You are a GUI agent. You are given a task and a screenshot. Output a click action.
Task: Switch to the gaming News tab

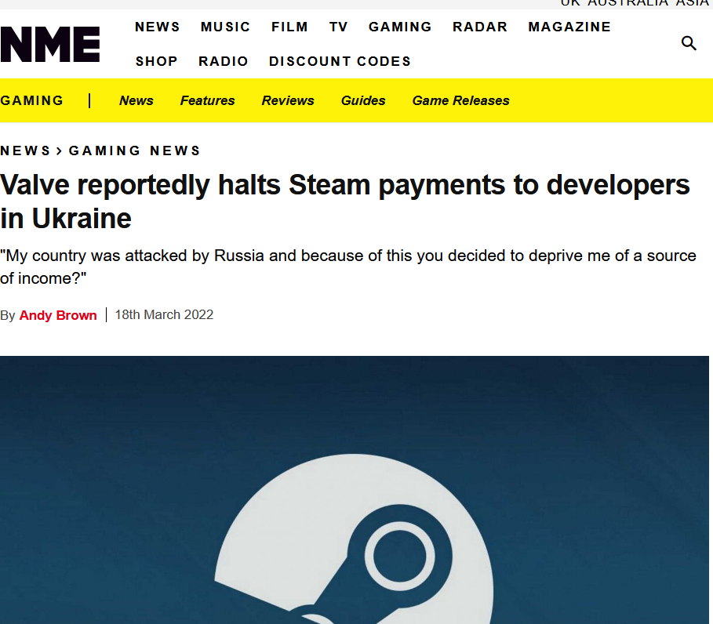136,100
